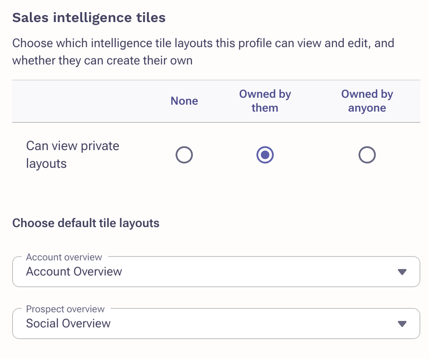
Task: Select the Owned by them radio button
Action: click(x=265, y=155)
